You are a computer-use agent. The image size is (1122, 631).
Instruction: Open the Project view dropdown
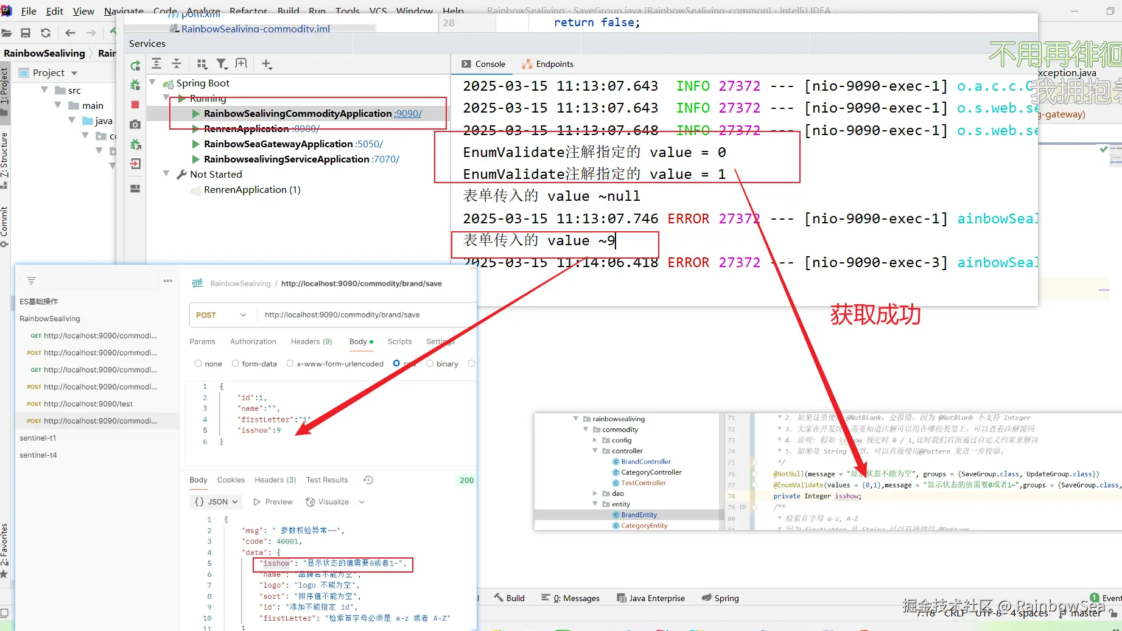point(74,73)
